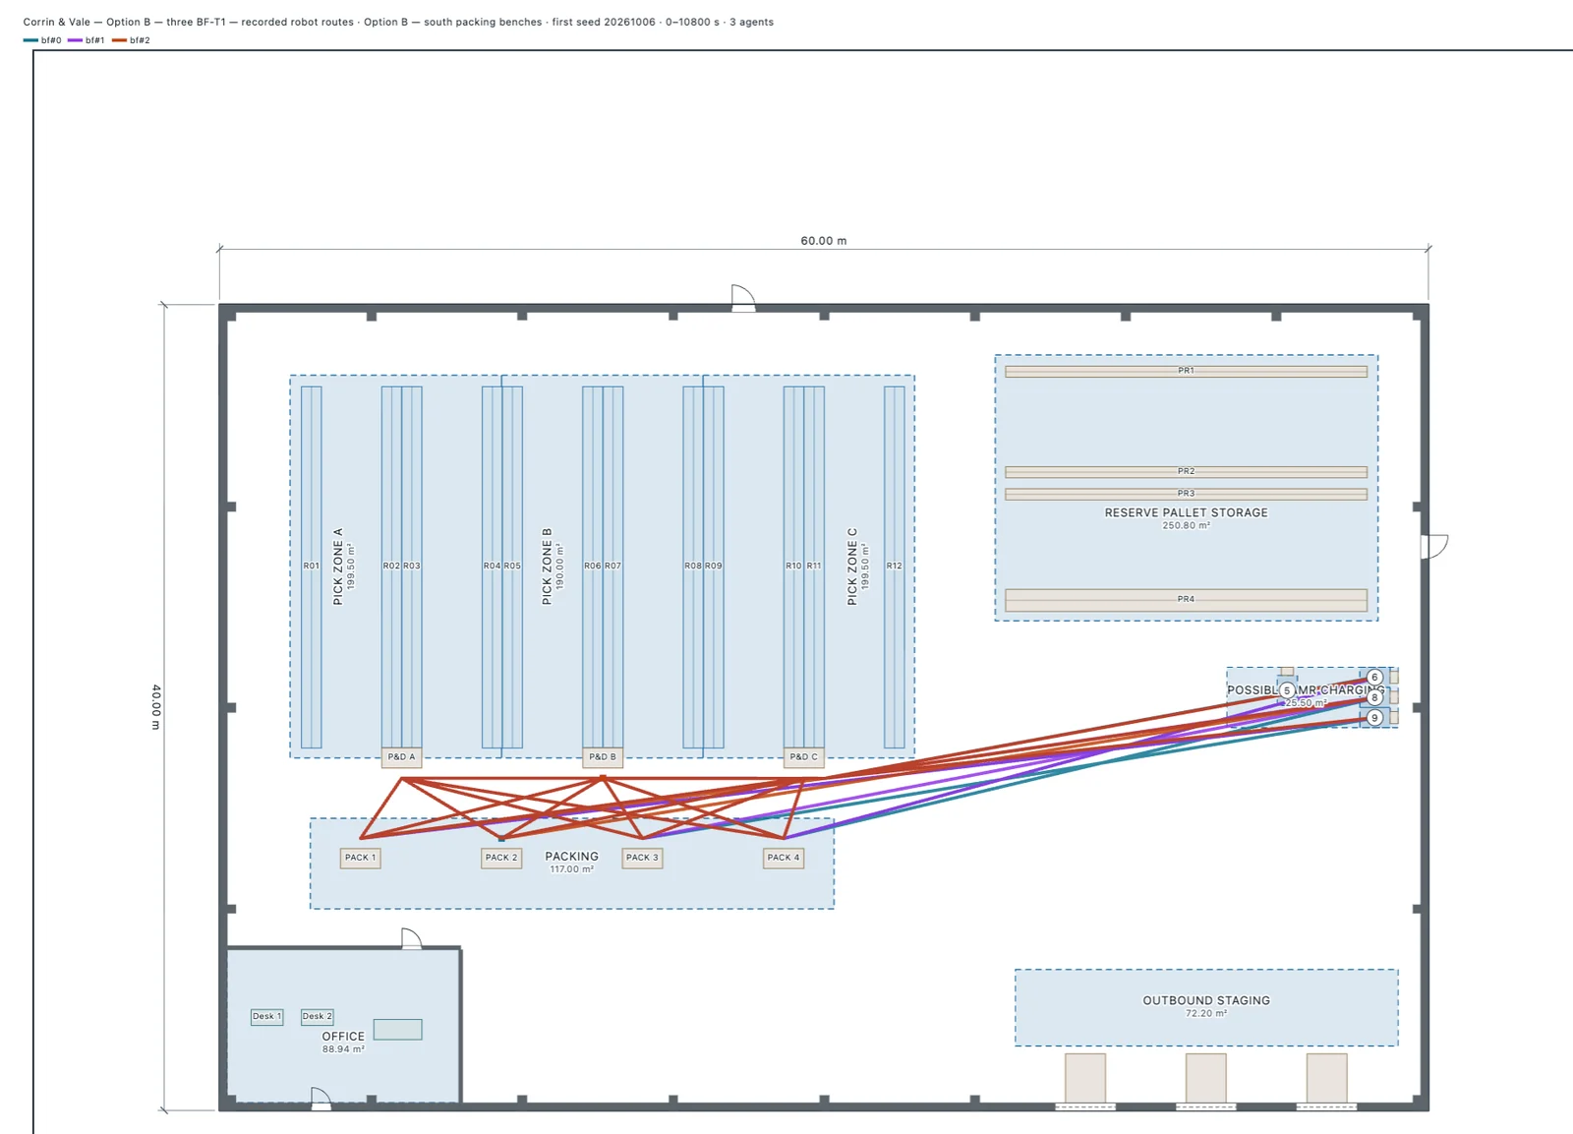Click the R01 rack label
Screen dimensions: 1573x1134
click(311, 566)
